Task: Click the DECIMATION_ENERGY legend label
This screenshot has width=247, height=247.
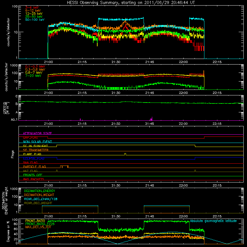Action: [x=40, y=191]
